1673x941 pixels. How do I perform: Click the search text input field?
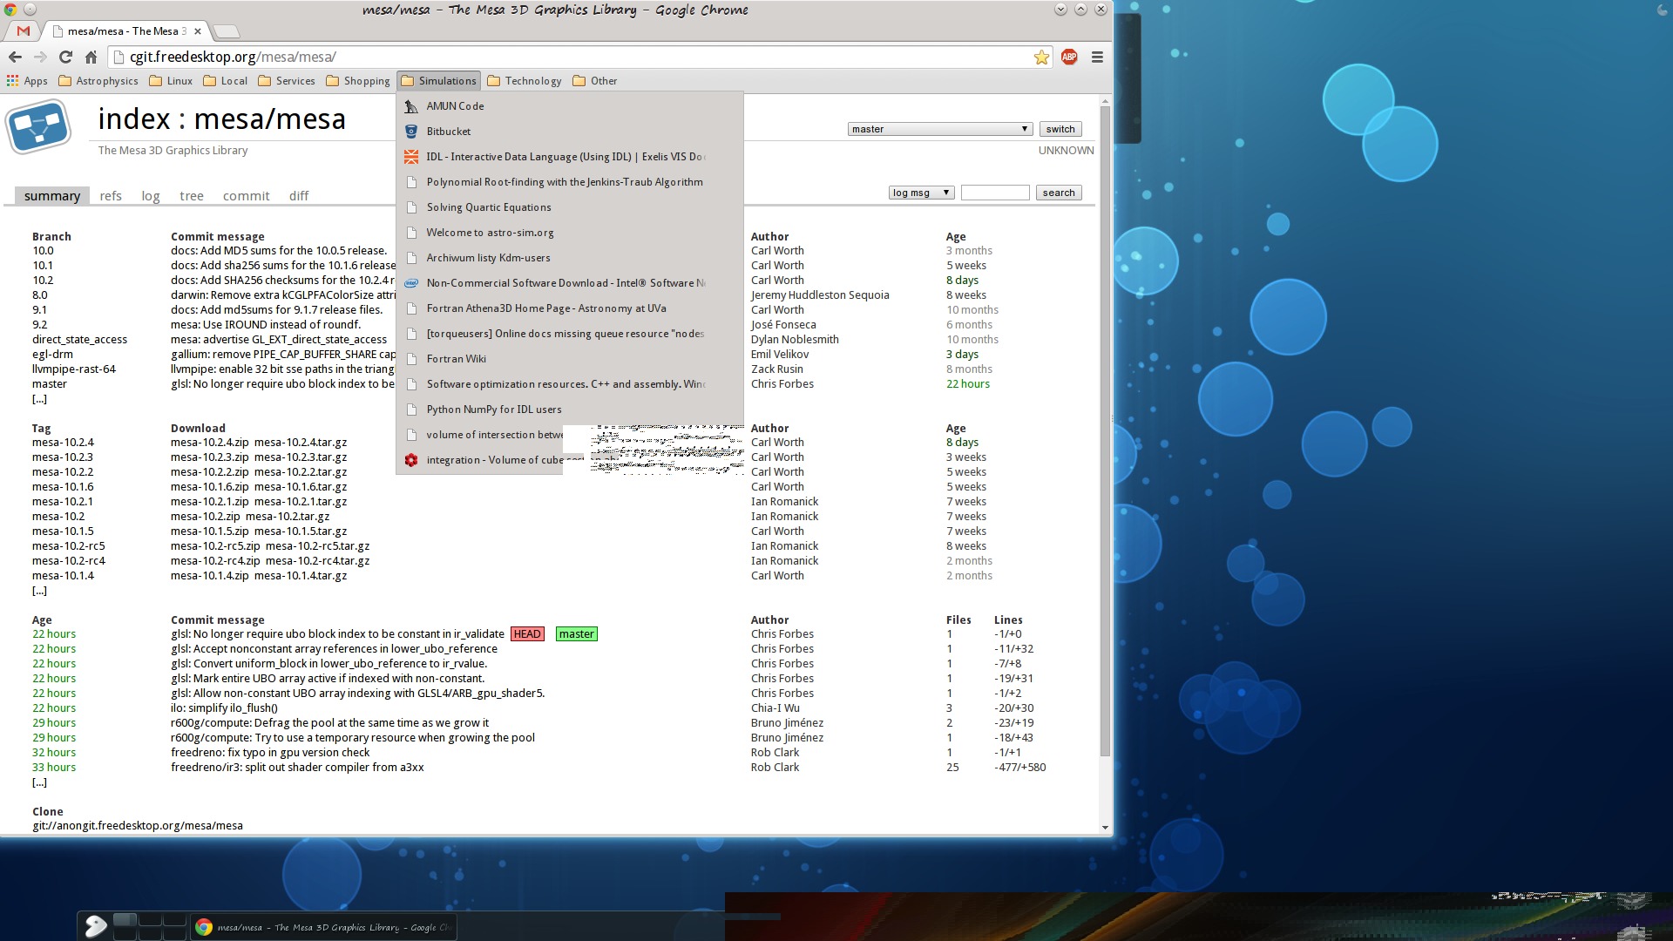(x=994, y=193)
